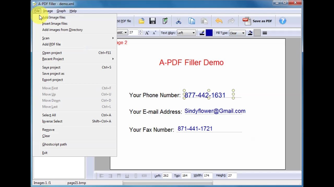Click the increase font size icon
This screenshot has width=334, height=187.
(x=147, y=33)
